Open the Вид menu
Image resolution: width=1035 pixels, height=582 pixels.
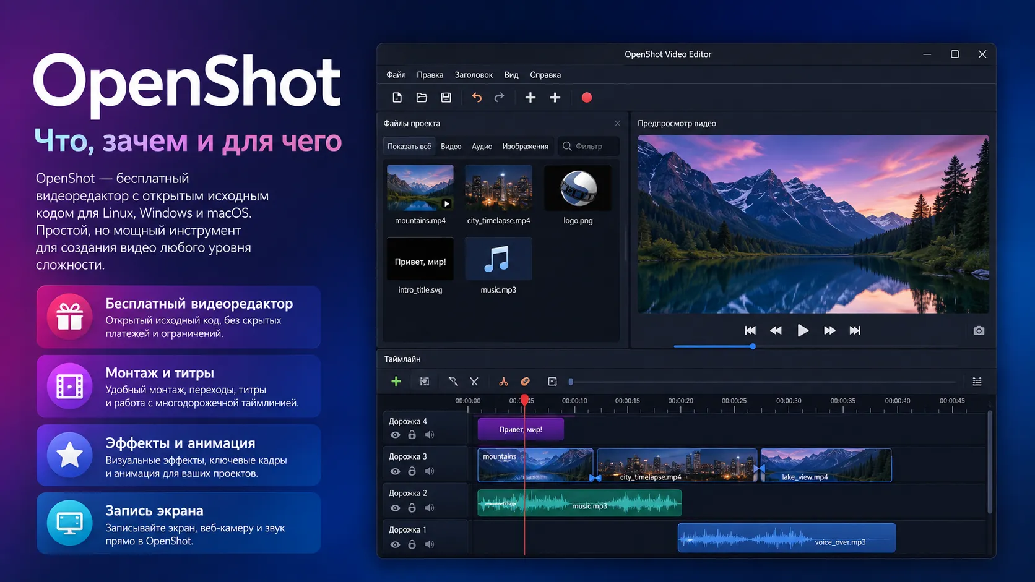click(x=511, y=75)
